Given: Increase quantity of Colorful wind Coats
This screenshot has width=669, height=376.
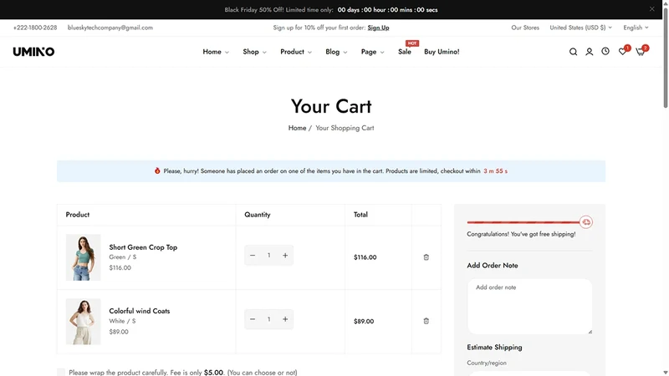Looking at the screenshot, I should point(285,319).
